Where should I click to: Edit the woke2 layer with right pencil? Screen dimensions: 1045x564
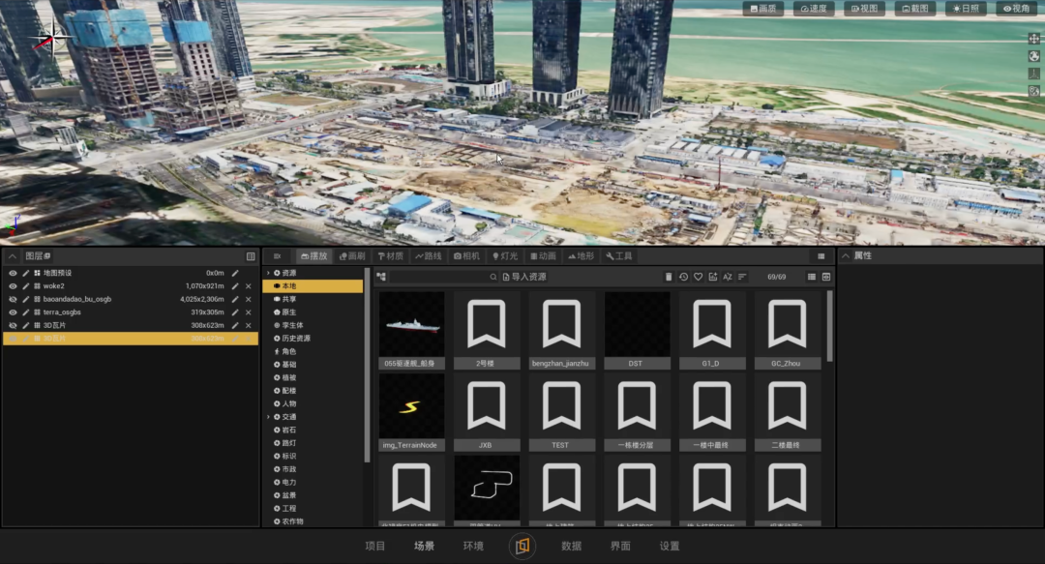(235, 286)
